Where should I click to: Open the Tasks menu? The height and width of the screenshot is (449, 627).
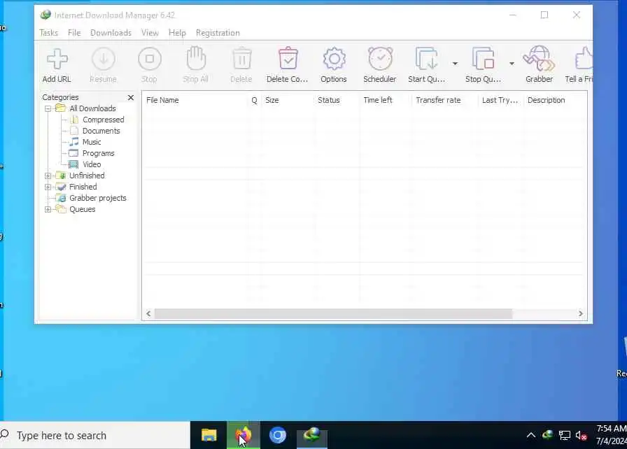[x=49, y=33]
